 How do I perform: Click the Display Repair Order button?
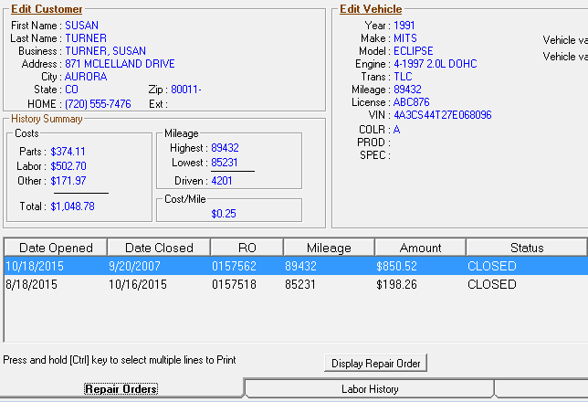375,363
